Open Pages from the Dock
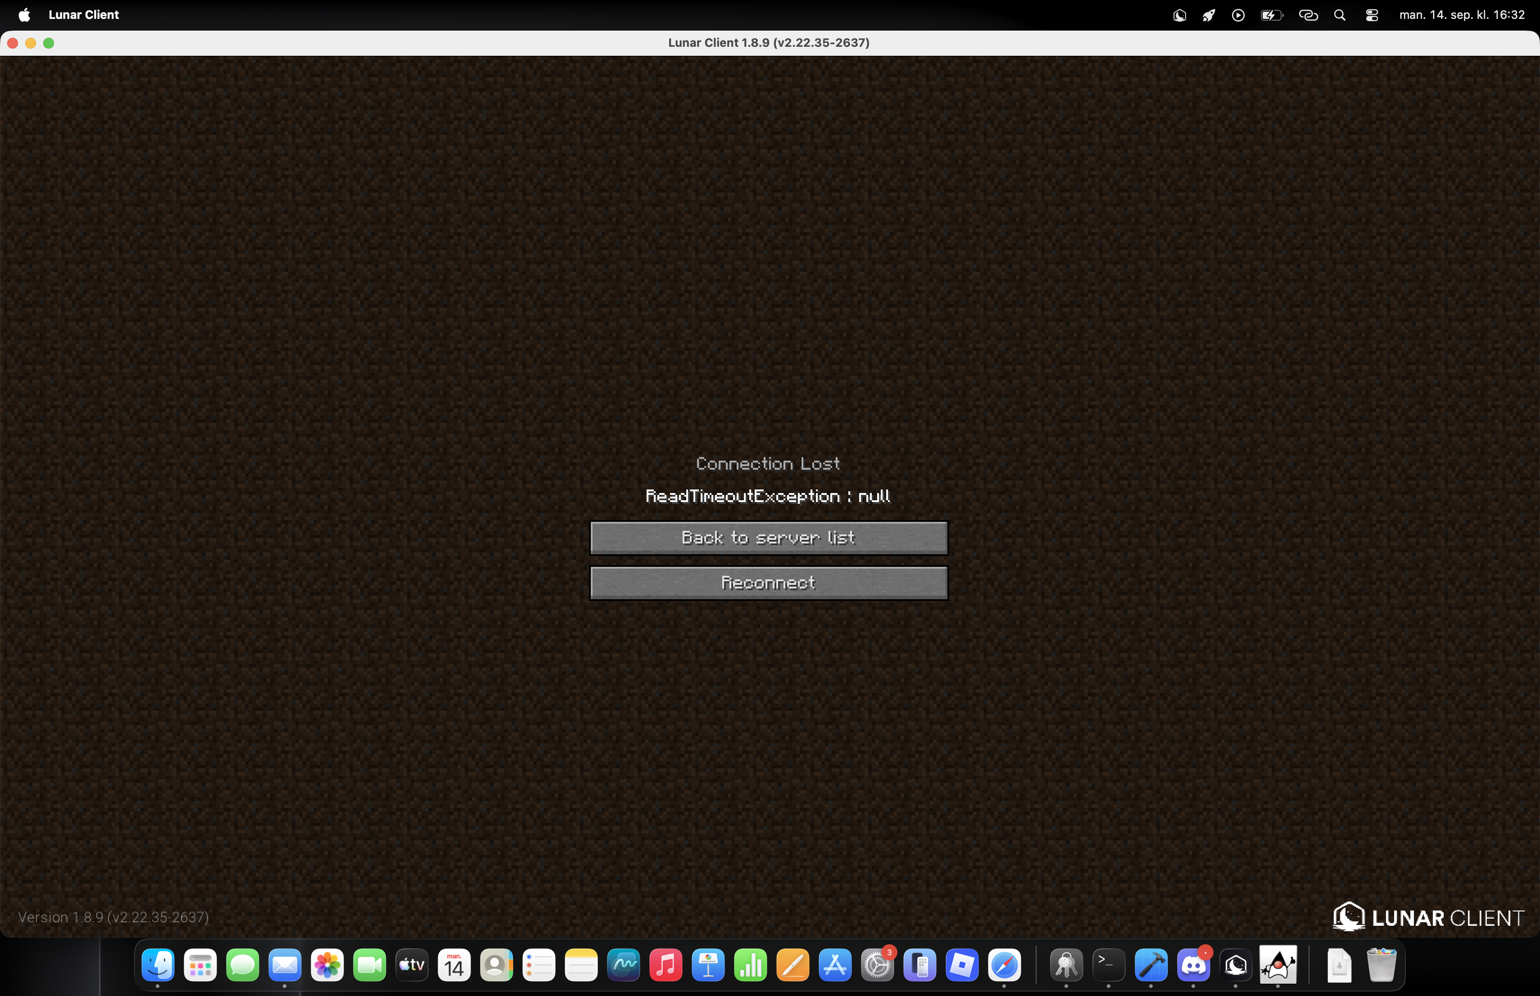 point(793,965)
